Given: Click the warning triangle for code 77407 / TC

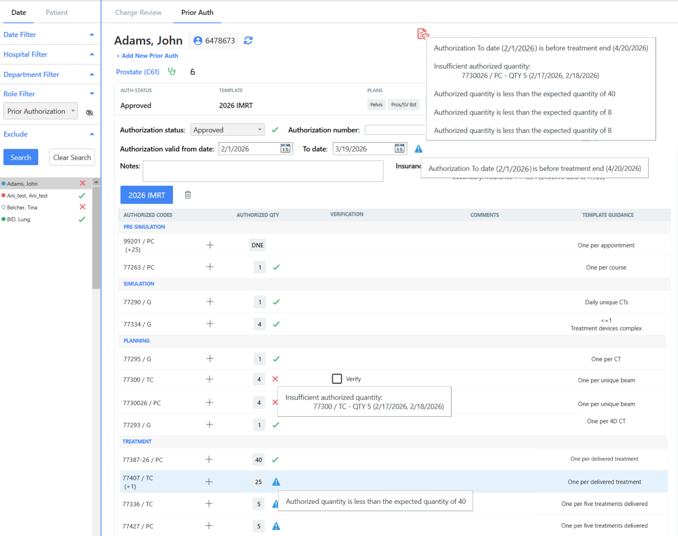Looking at the screenshot, I should (276, 482).
